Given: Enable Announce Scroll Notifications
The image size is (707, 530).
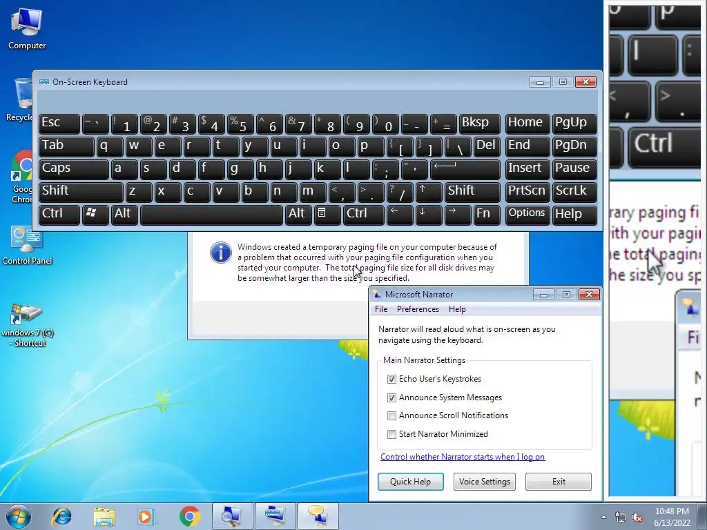Looking at the screenshot, I should tap(391, 415).
